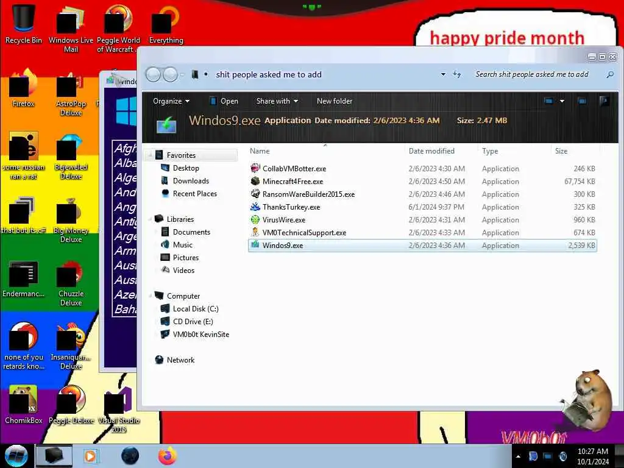Open the Everything desktop shortcut
The height and width of the screenshot is (468, 624).
(x=166, y=24)
